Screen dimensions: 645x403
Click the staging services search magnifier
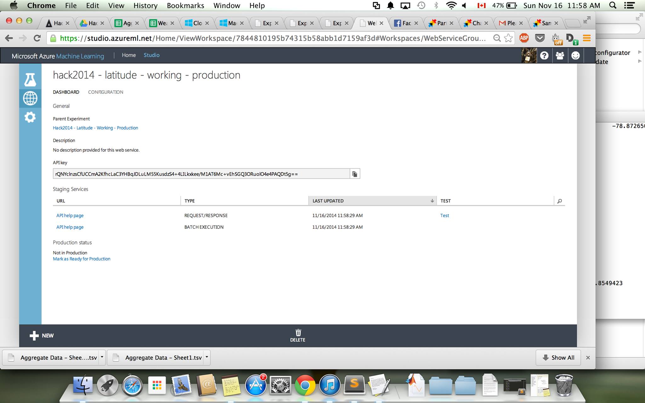pyautogui.click(x=559, y=201)
